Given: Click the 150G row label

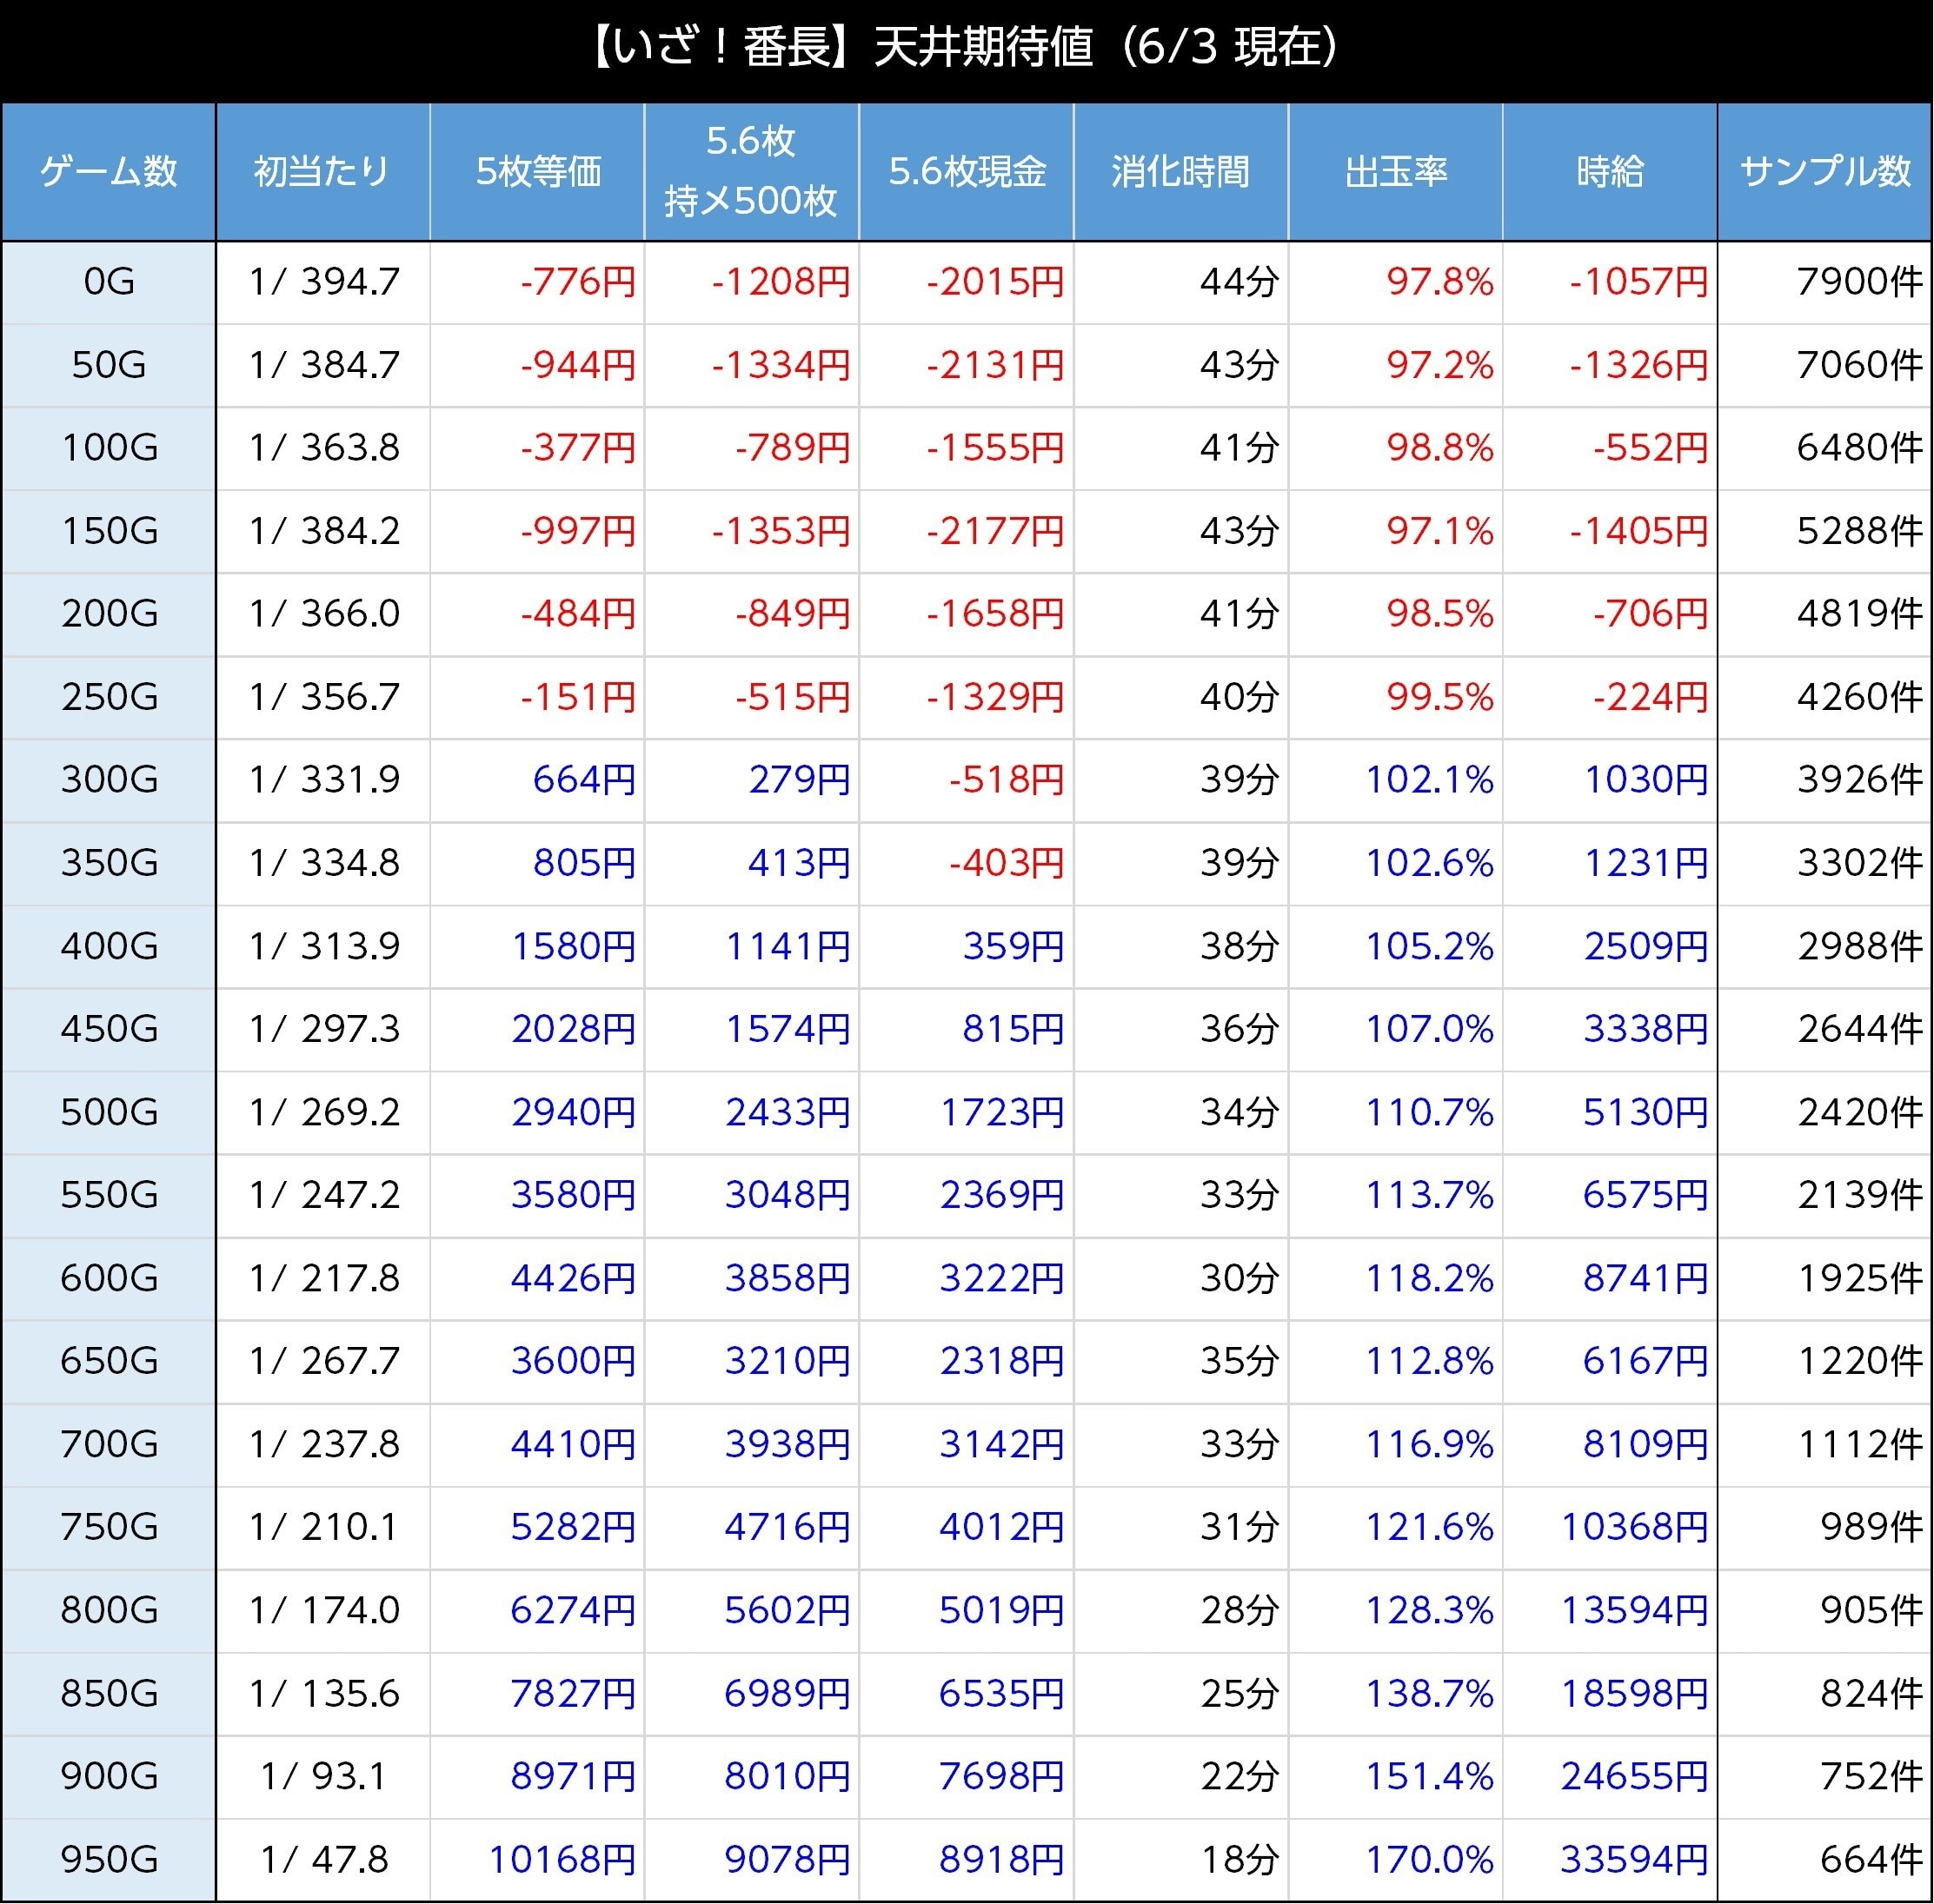Looking at the screenshot, I should click(108, 531).
